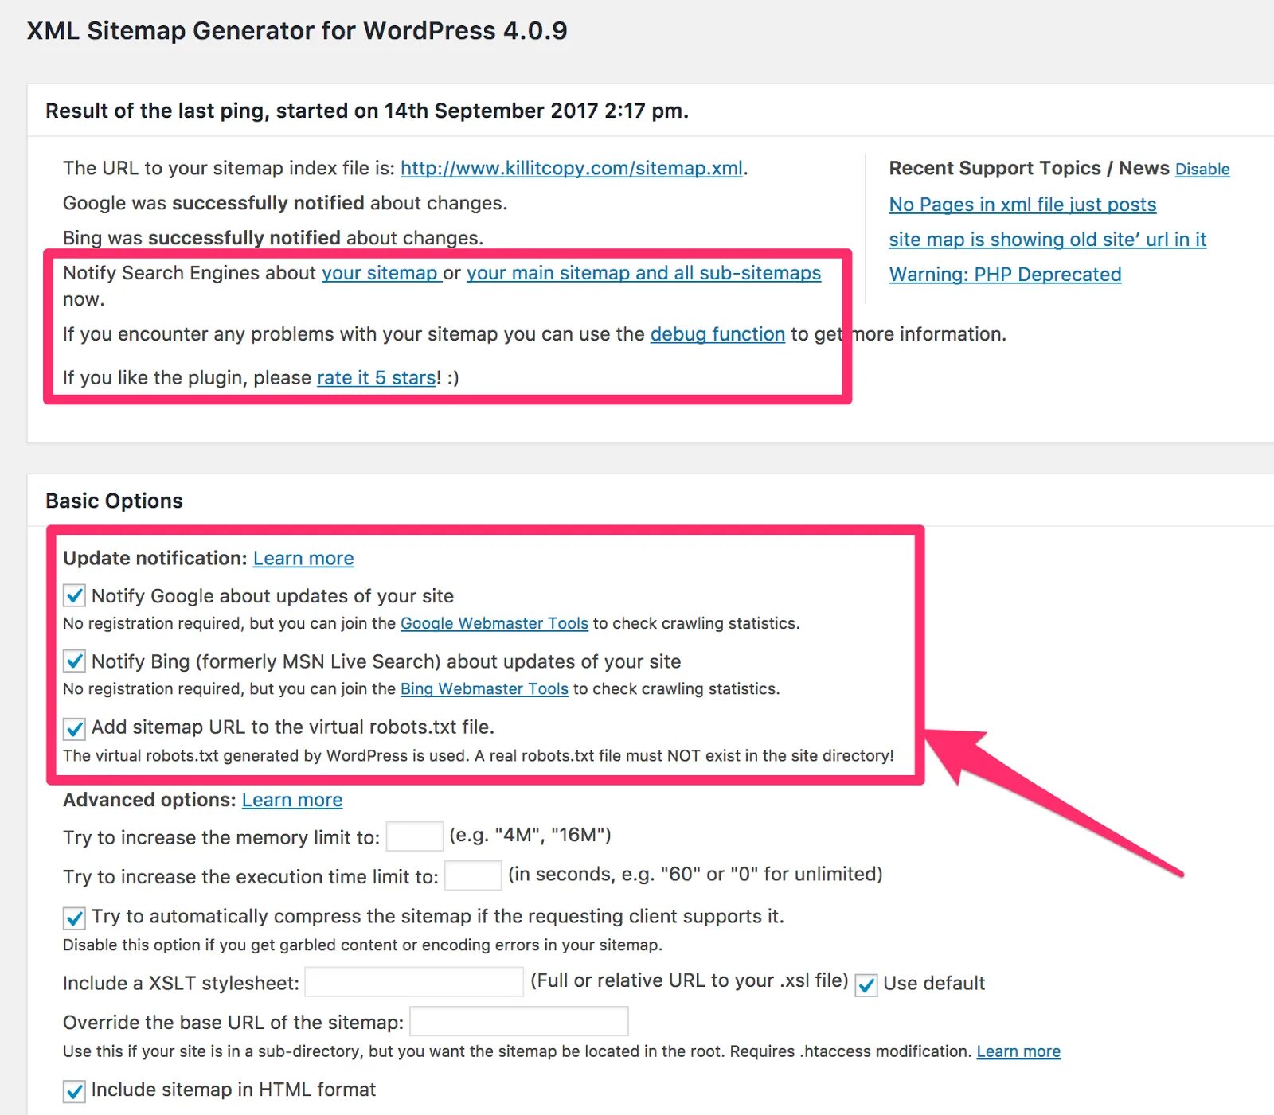Open 'No Pages in xml file just posts' topic

click(1022, 205)
